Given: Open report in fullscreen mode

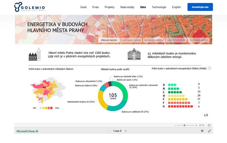Looking at the screenshot, I should click(x=209, y=131).
